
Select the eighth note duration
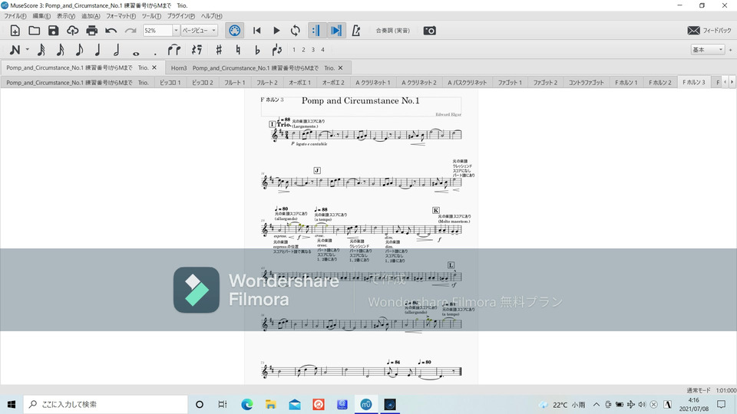tap(79, 50)
